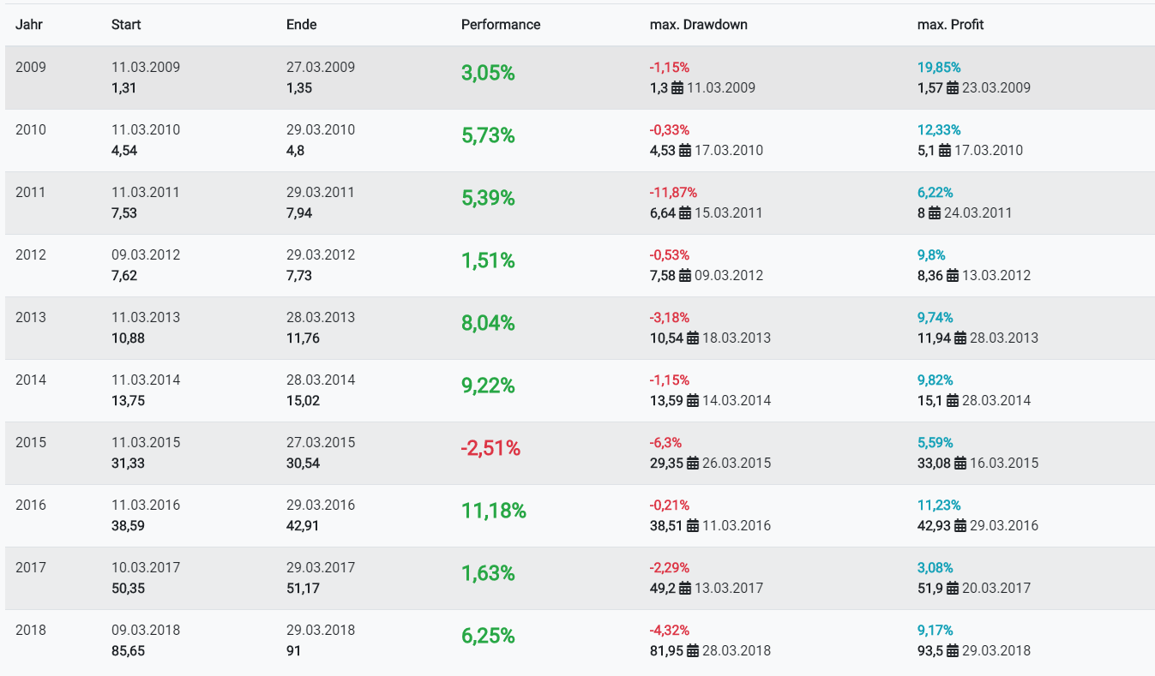The width and height of the screenshot is (1155, 676).
Task: Select the 2015 row's -2,51% performance value
Action: coord(490,449)
